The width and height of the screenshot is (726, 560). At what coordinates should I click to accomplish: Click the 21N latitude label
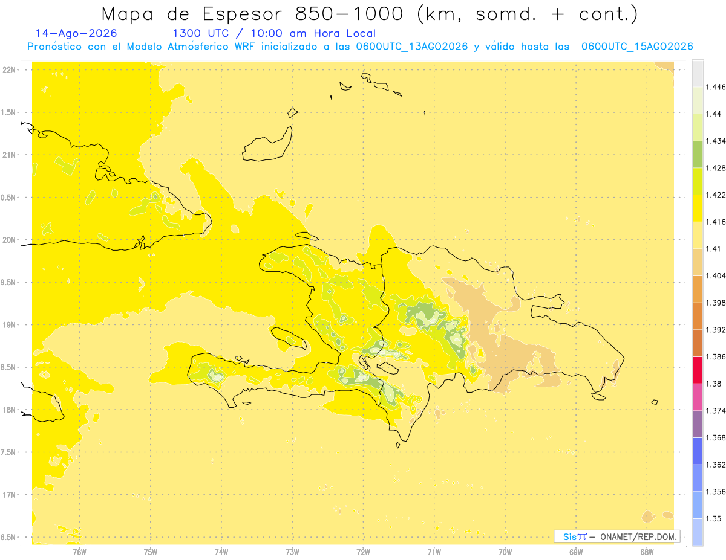tap(9, 155)
